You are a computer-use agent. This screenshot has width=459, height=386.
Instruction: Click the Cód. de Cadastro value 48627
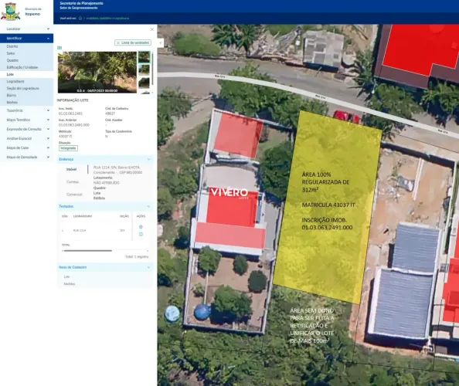pyautogui.click(x=110, y=113)
